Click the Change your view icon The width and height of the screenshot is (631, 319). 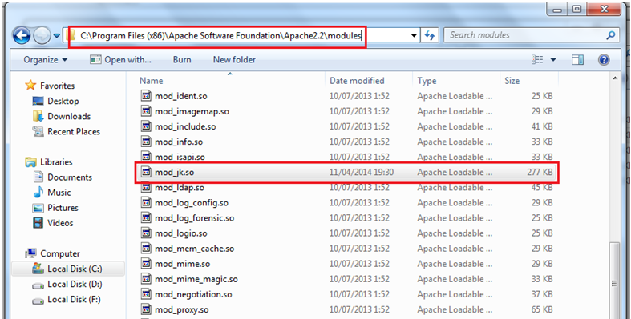[537, 60]
